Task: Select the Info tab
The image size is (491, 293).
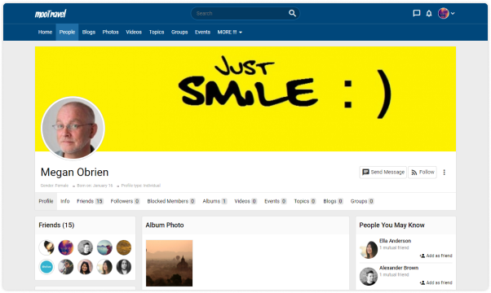Action: point(64,201)
